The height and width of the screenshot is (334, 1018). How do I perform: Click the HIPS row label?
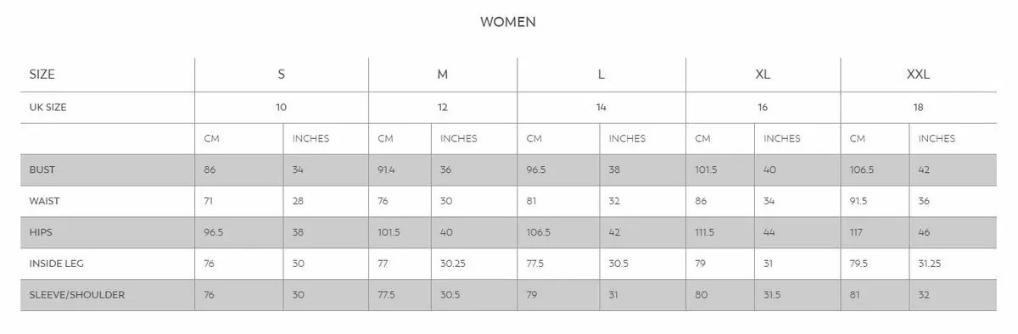(x=41, y=232)
